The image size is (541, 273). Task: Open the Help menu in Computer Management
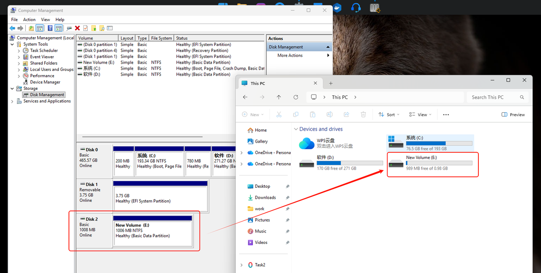pos(60,19)
